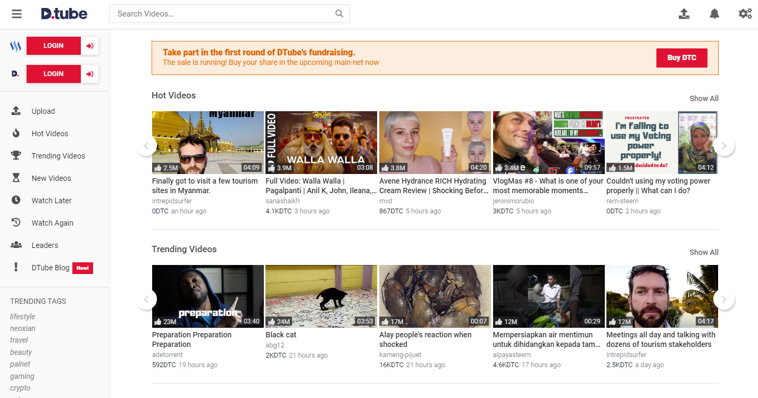The width and height of the screenshot is (758, 398).
Task: Click the history icon for Watch Again
Action: coord(16,222)
